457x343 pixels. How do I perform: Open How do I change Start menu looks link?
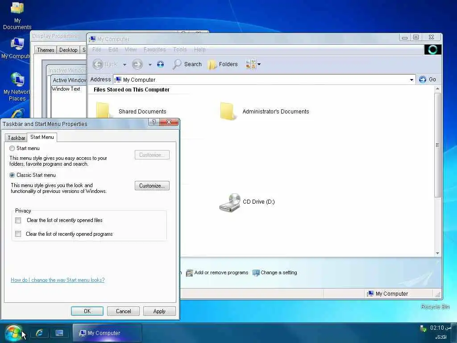[58, 280]
